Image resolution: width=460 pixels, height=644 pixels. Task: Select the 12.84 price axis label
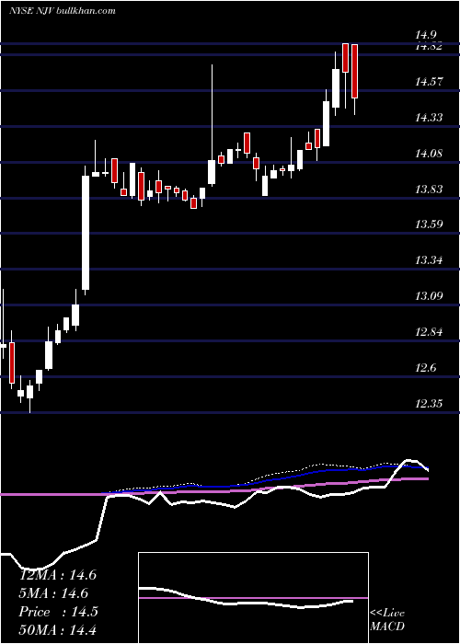pos(429,332)
